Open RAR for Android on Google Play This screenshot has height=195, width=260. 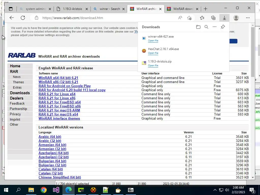coord(65,86)
